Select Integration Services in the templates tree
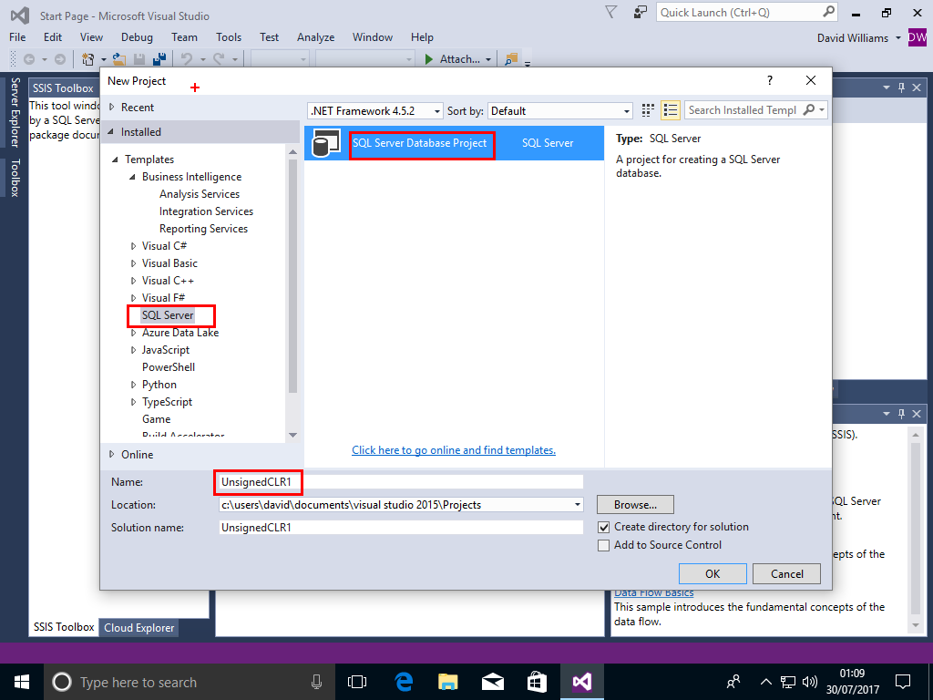 point(206,211)
